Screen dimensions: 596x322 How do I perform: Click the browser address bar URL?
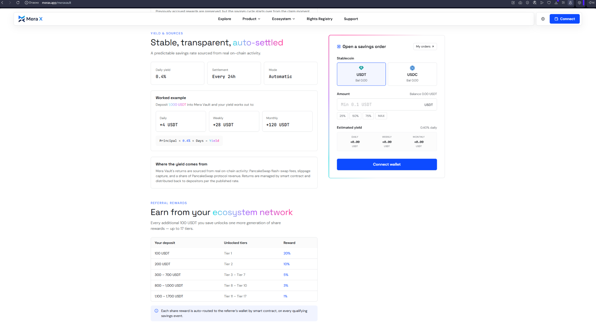(x=56, y=3)
